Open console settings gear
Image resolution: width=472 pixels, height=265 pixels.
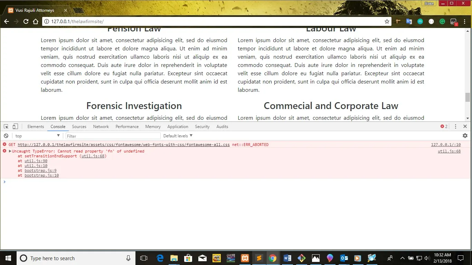tap(465, 136)
